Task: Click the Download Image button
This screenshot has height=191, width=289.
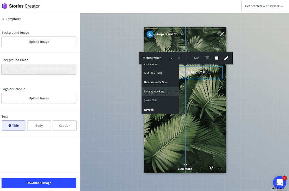Action: pos(39,183)
